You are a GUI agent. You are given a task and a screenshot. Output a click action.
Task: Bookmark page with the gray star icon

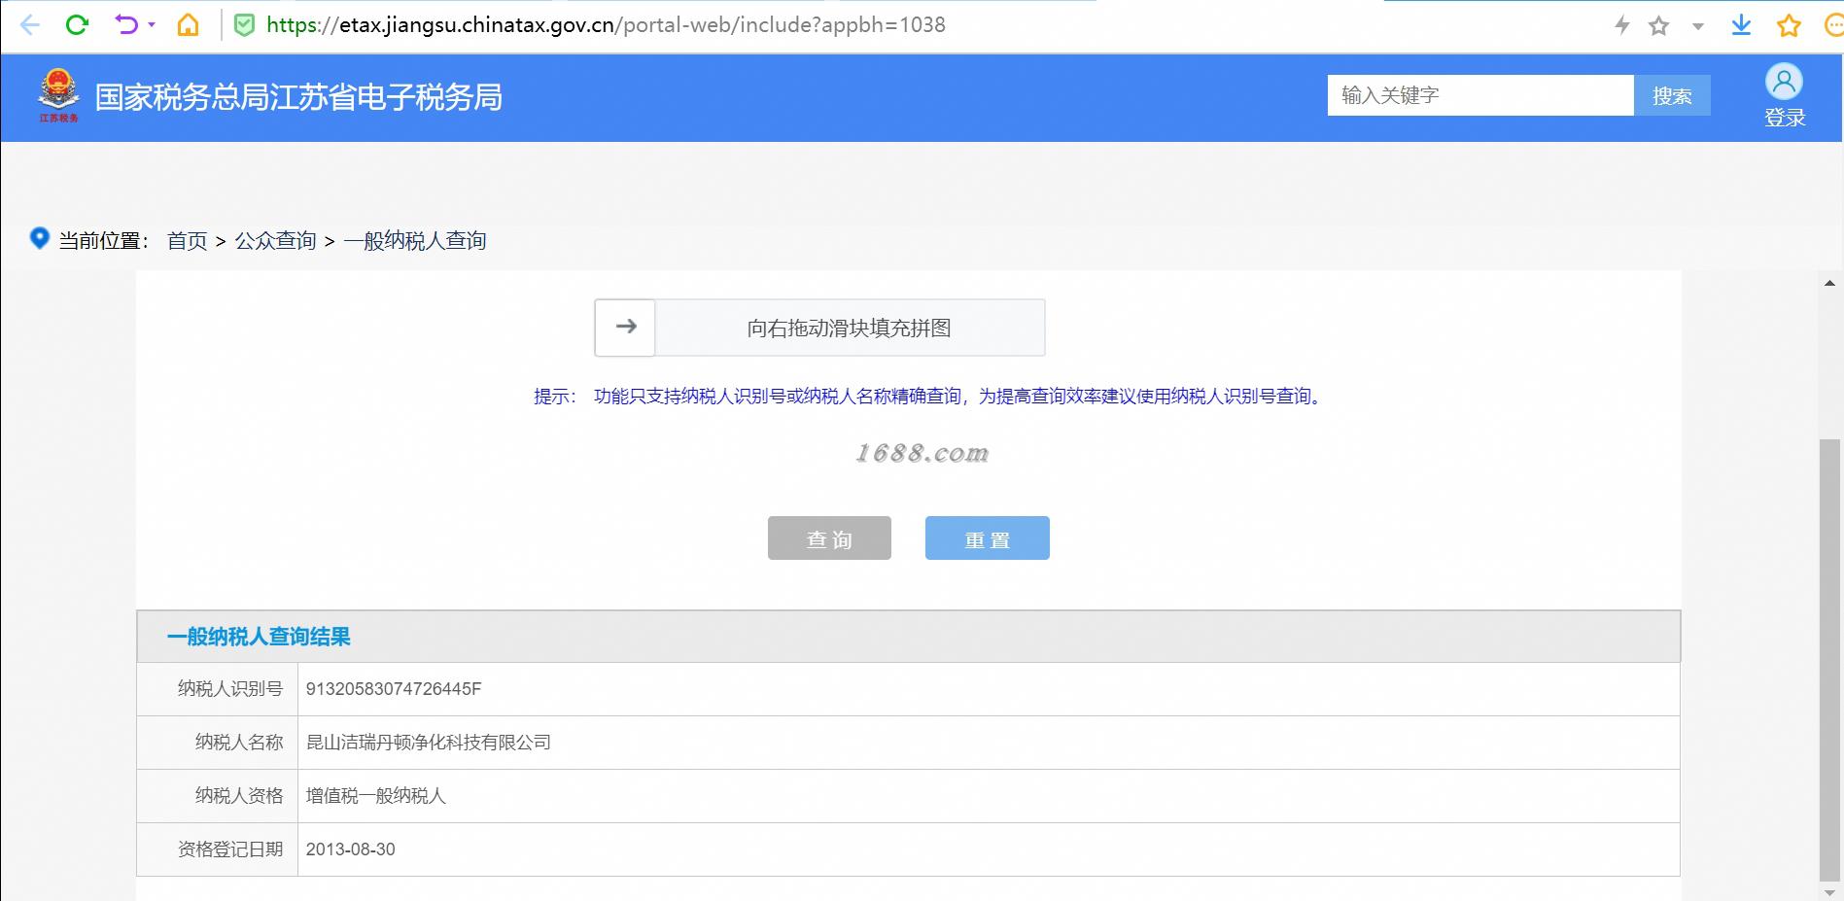point(1659,26)
